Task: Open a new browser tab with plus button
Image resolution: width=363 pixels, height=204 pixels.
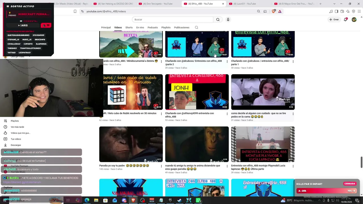Action: 320,4
